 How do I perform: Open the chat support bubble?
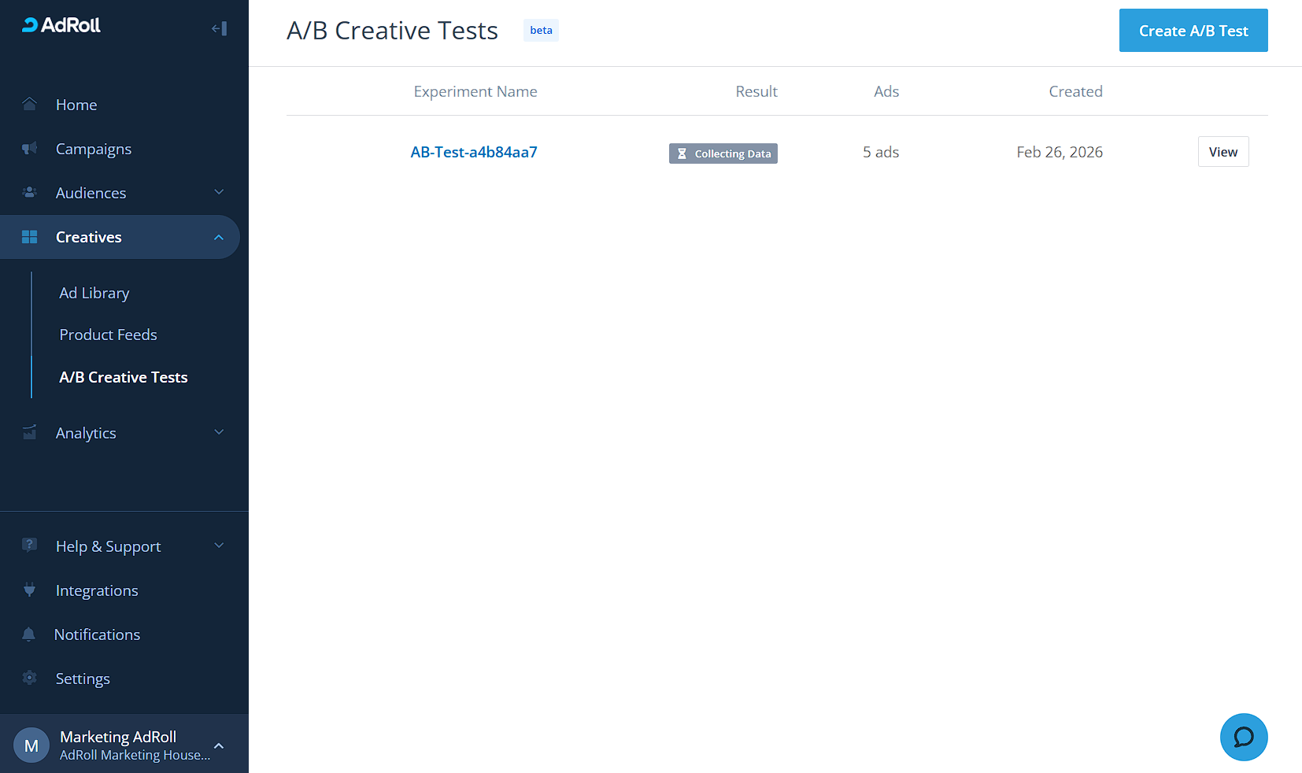point(1244,738)
